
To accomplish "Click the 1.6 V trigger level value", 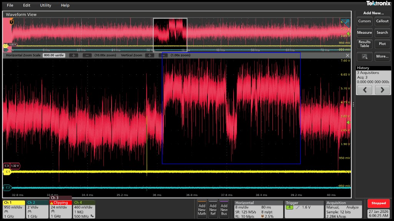I will (306, 208).
